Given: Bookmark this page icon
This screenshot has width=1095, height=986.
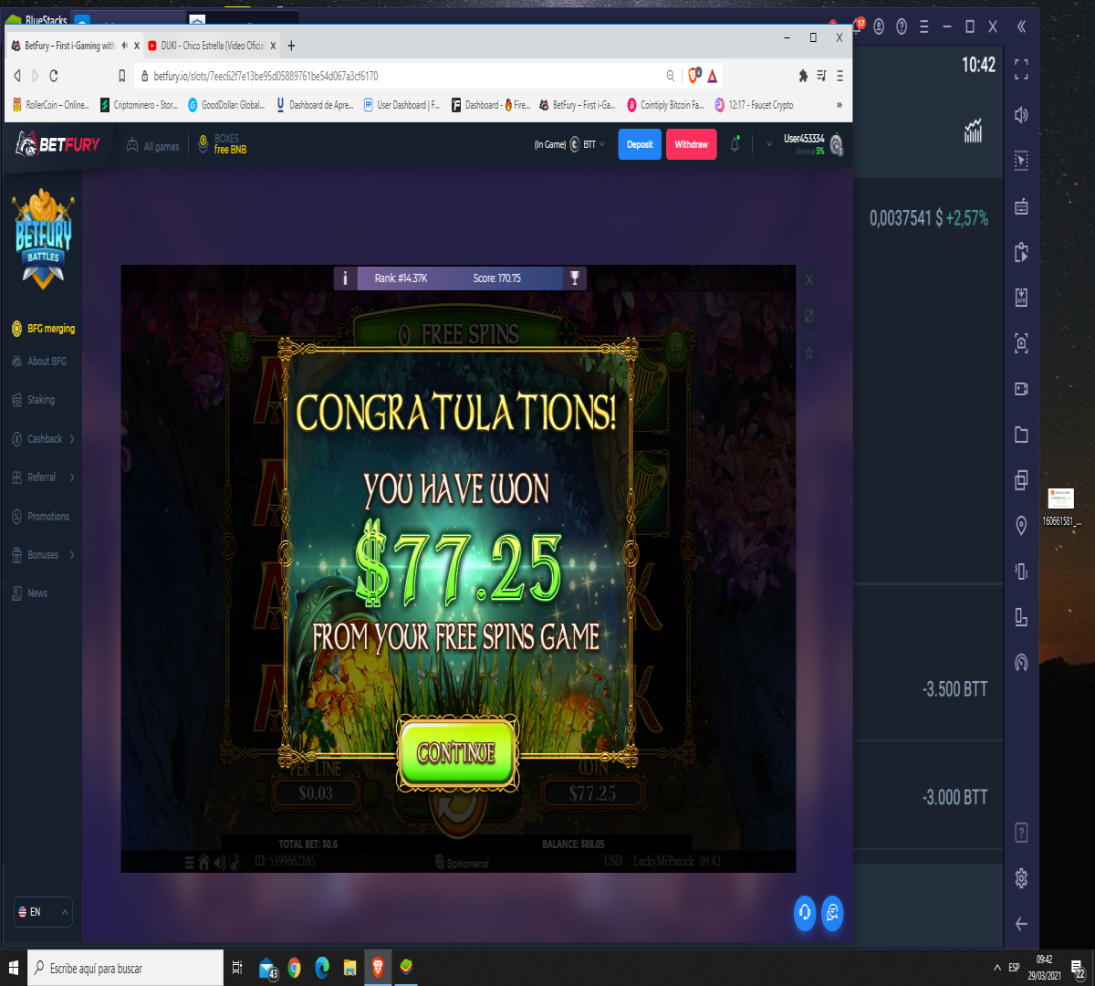Looking at the screenshot, I should point(121,76).
